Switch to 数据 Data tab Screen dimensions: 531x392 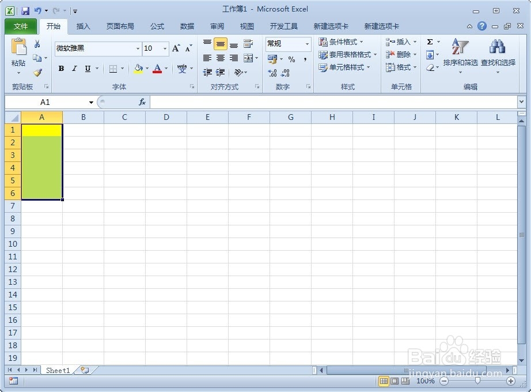point(187,27)
